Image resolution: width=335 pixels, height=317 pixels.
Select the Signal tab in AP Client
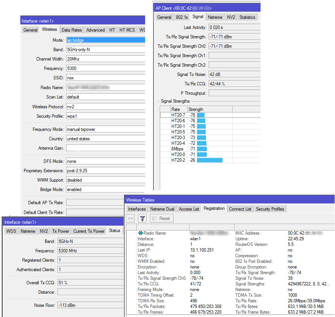[198, 17]
